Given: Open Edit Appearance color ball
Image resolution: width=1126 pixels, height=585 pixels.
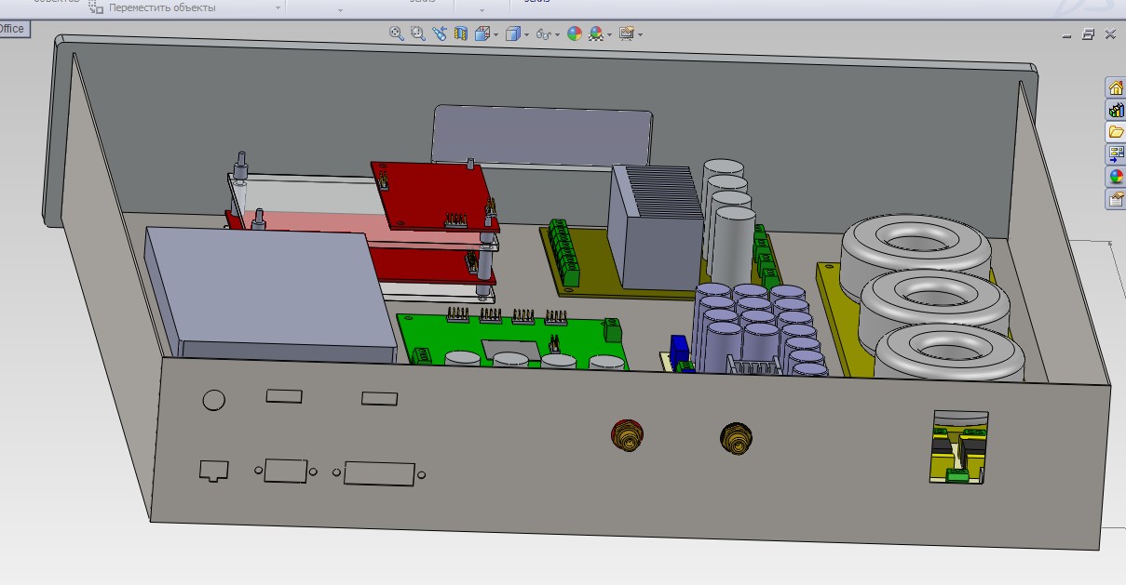Looking at the screenshot, I should tap(575, 34).
